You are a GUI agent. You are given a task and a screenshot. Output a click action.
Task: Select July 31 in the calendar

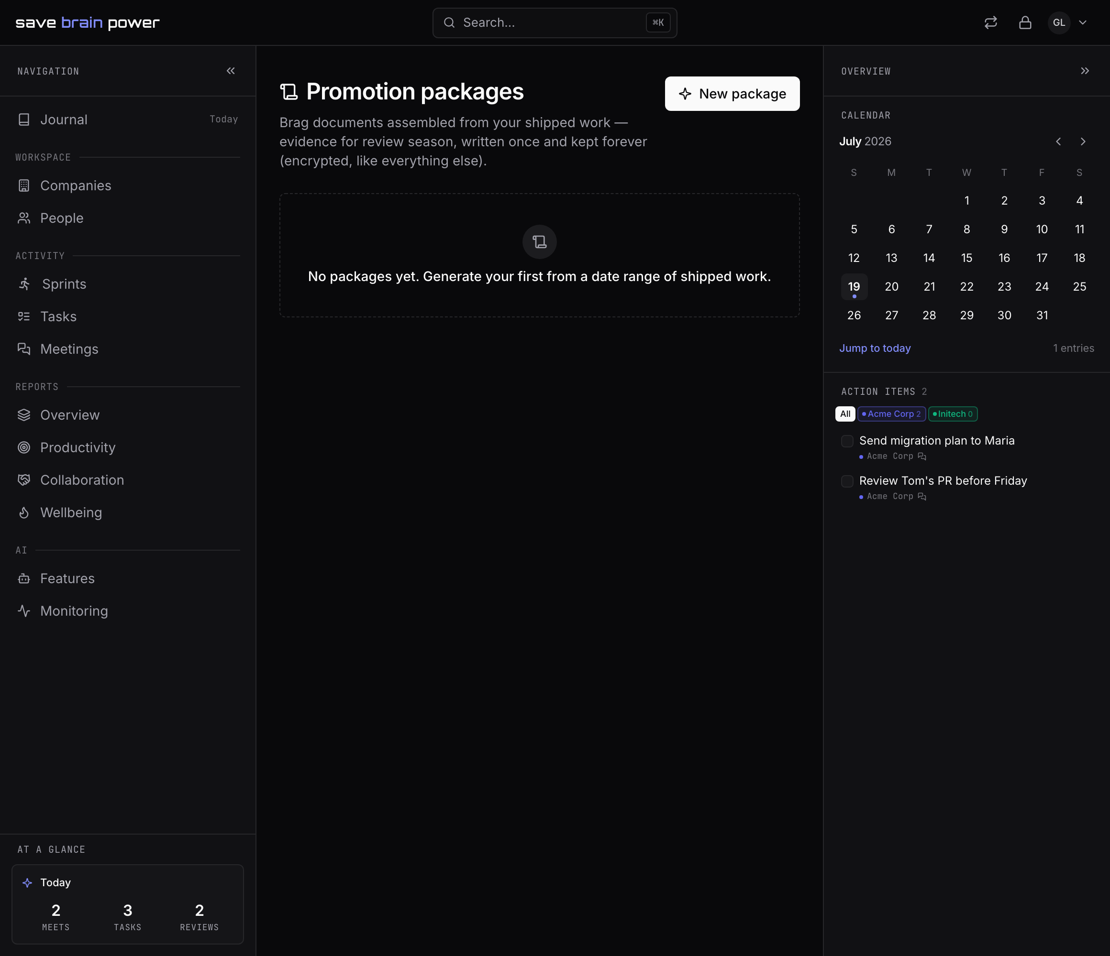click(x=1042, y=315)
